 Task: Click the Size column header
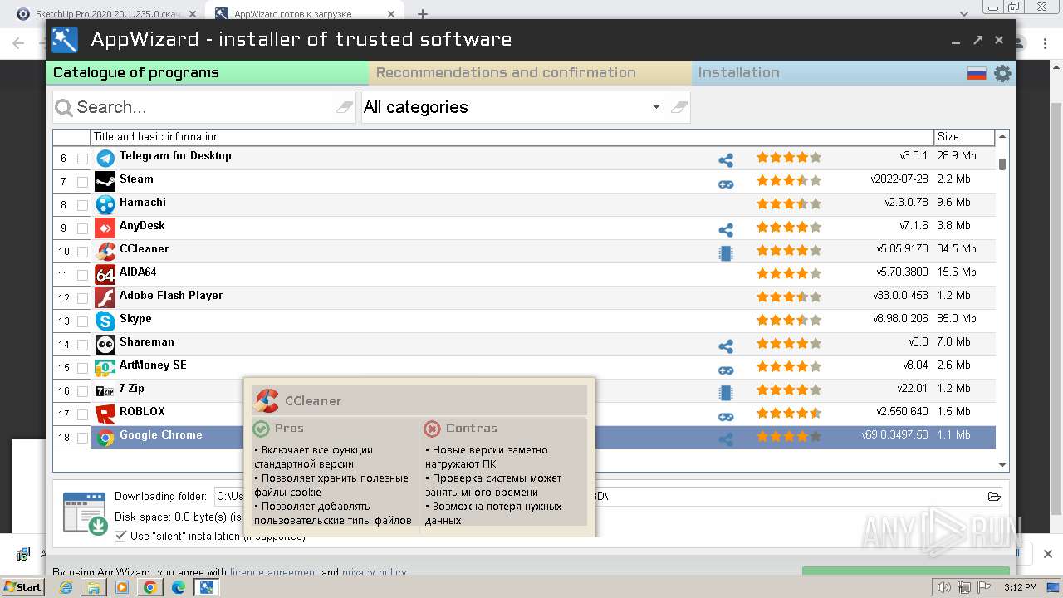(x=964, y=137)
